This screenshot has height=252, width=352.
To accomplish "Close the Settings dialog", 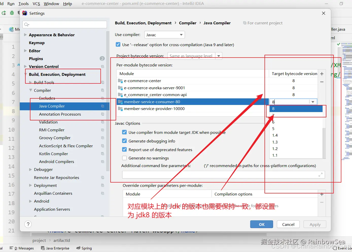I will (324, 13).
